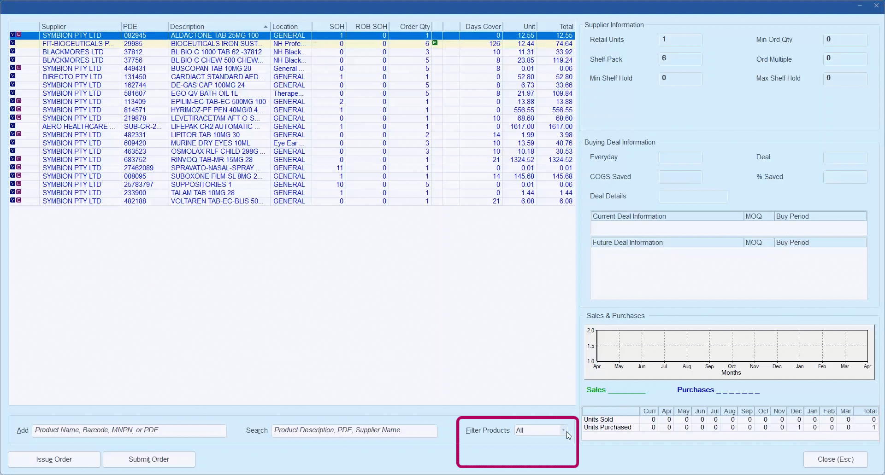Click the pink square icon on the LIPITOR row

click(x=19, y=134)
